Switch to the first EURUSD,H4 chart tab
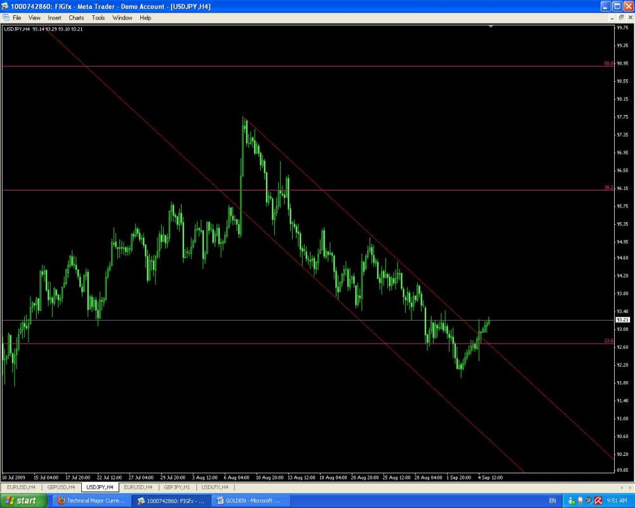This screenshot has height=508, width=635. click(21, 487)
